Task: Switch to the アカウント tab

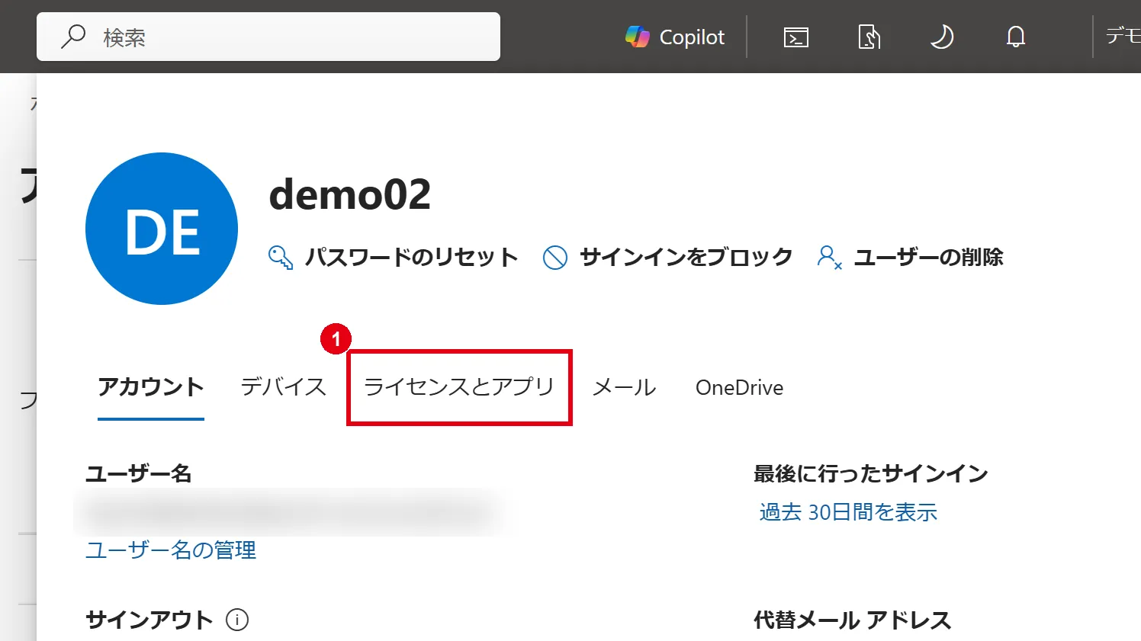Action: (151, 387)
